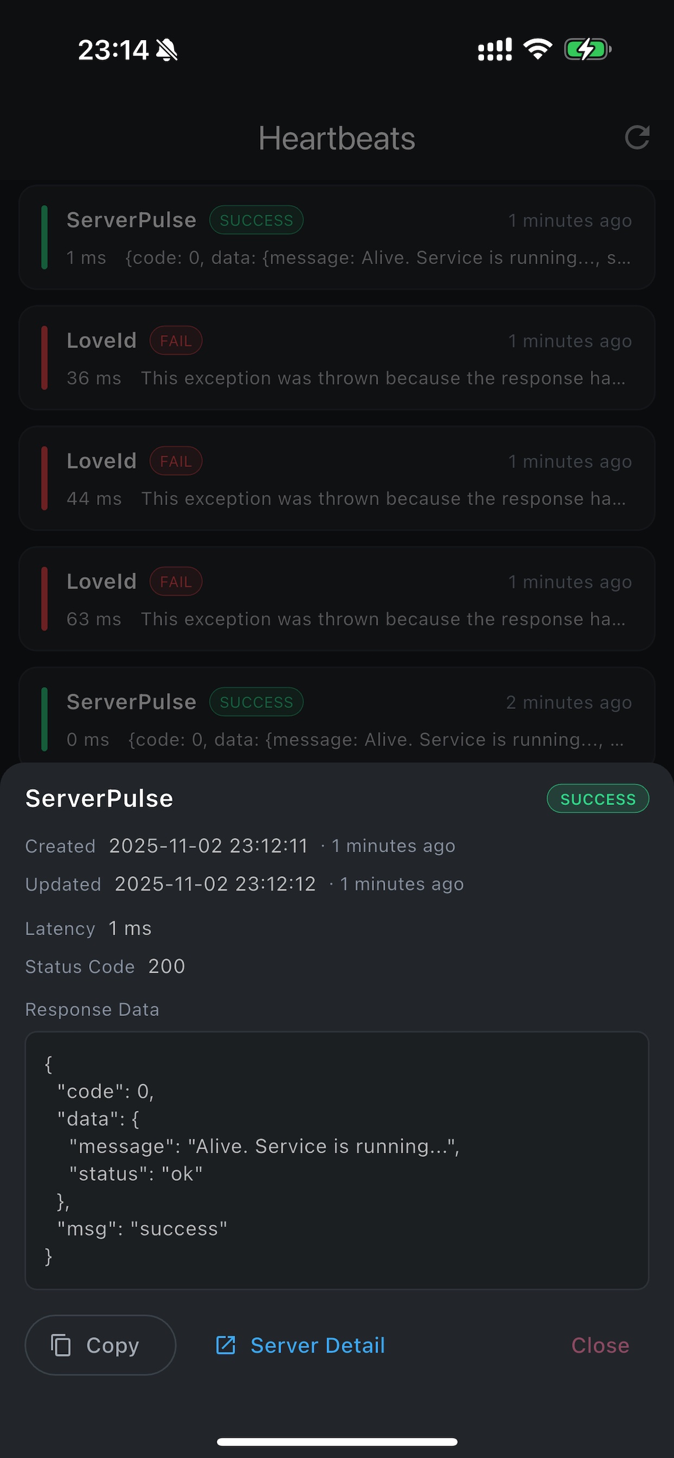Open Server Detail
This screenshot has height=1458, width=674.
(x=317, y=1345)
